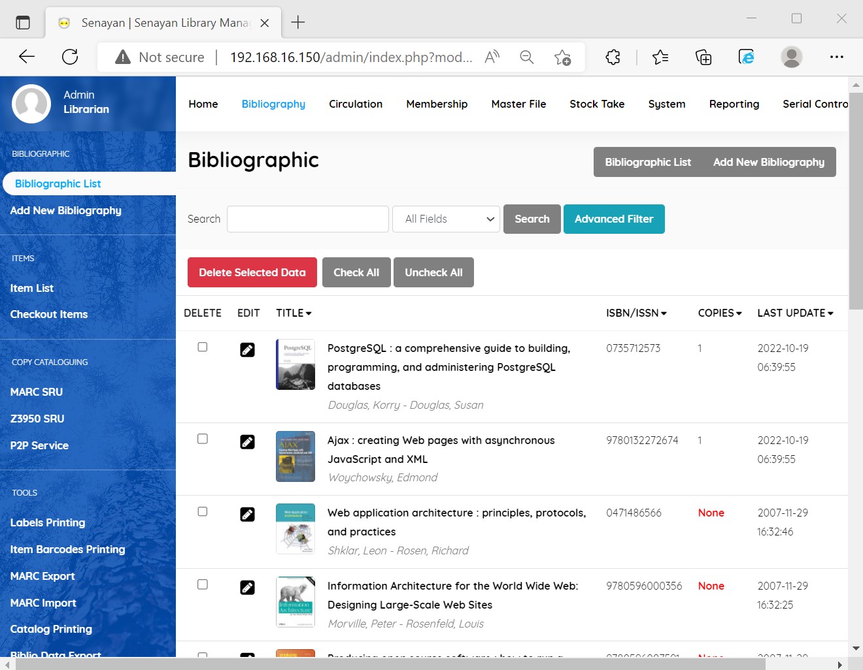Click the edit pencil icon for PostgreSQL book
Viewport: 863px width, 670px height.
pos(247,350)
